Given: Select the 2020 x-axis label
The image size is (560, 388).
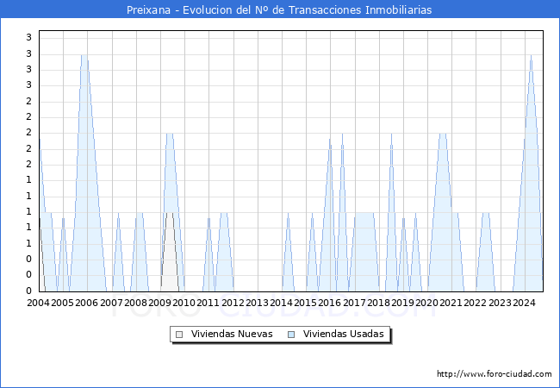Looking at the screenshot, I should (426, 303).
